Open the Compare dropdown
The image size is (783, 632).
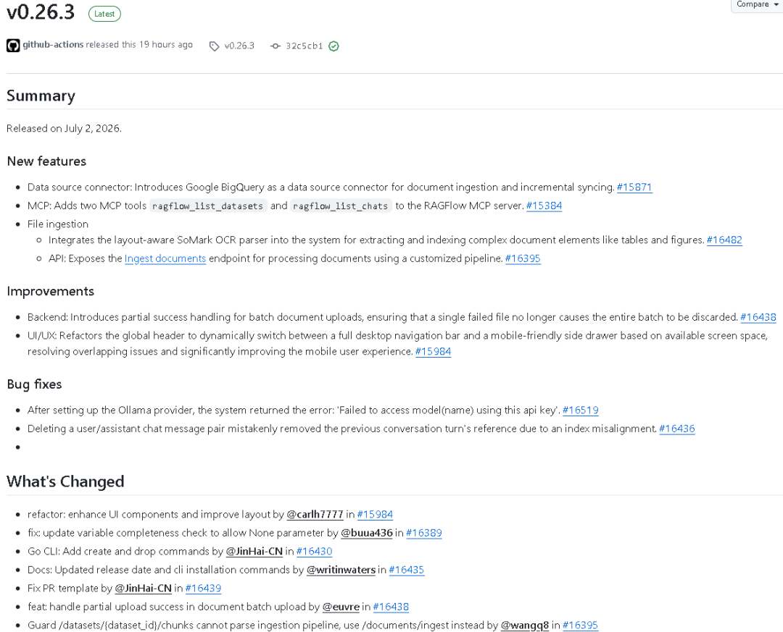click(757, 4)
